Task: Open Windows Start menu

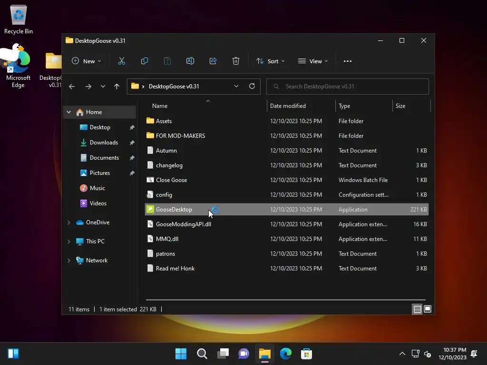Action: [181, 354]
